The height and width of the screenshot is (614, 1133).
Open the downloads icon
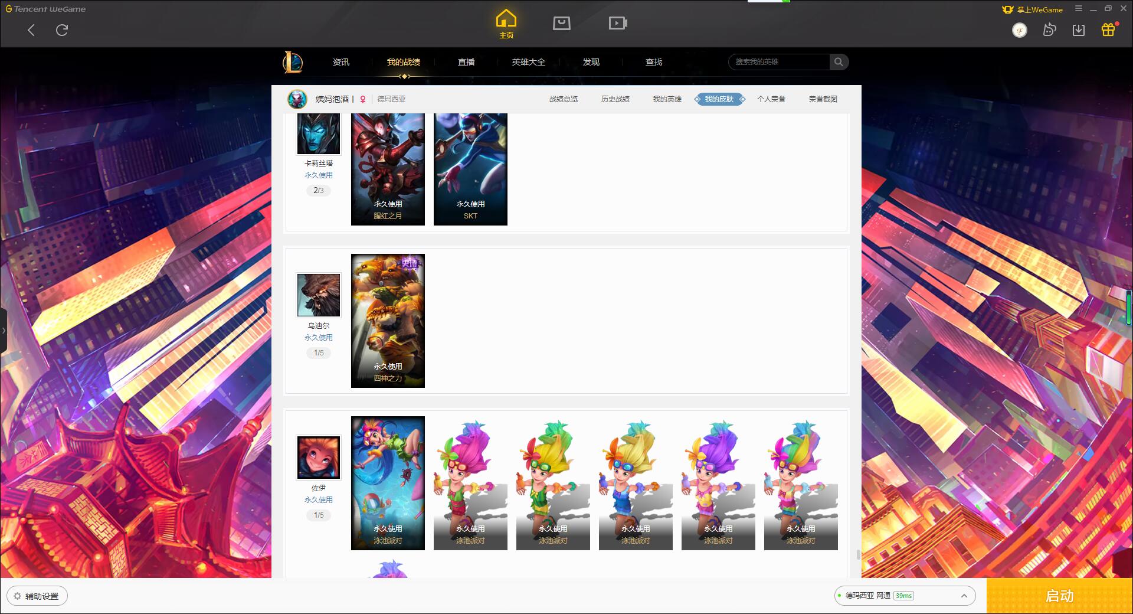coord(1079,30)
